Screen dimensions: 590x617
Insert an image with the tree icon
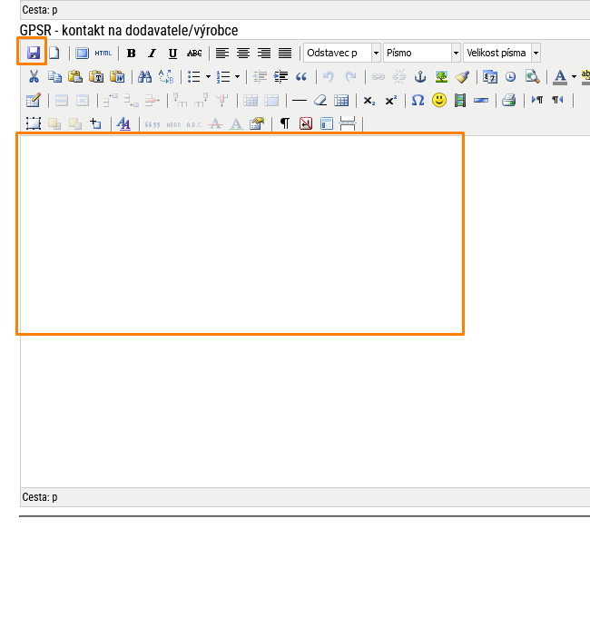coord(441,76)
